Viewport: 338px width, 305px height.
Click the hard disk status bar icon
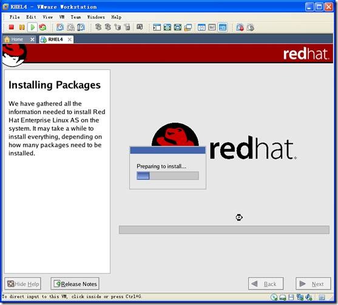(x=283, y=298)
